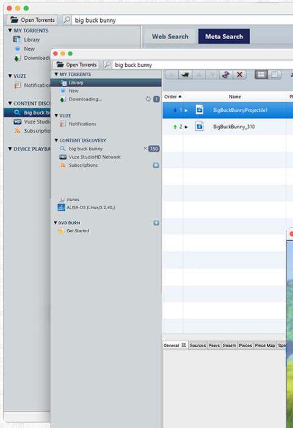Image resolution: width=293 pixels, height=428 pixels.
Task: Collapse the DVD BURN section
Action: [x=56, y=223]
